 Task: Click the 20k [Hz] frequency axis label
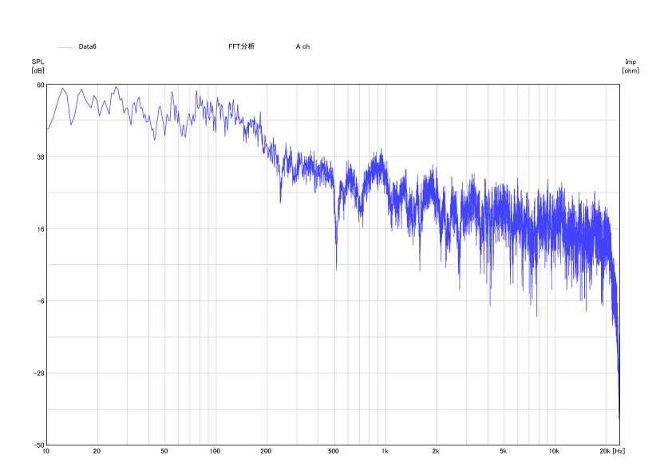click(x=612, y=451)
